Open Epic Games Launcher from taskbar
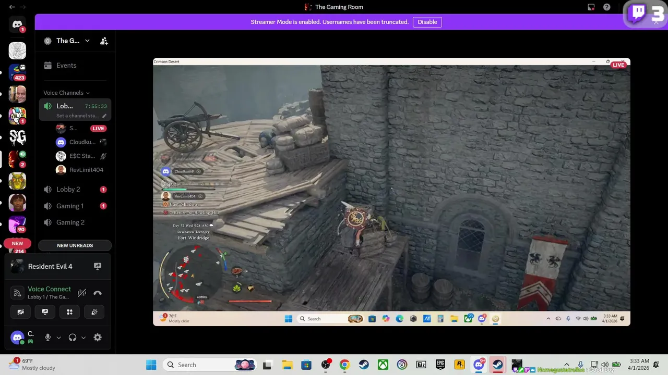The image size is (668, 375). (440, 365)
